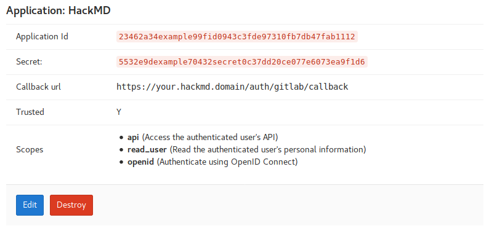Click the Callback url text

coord(232,87)
